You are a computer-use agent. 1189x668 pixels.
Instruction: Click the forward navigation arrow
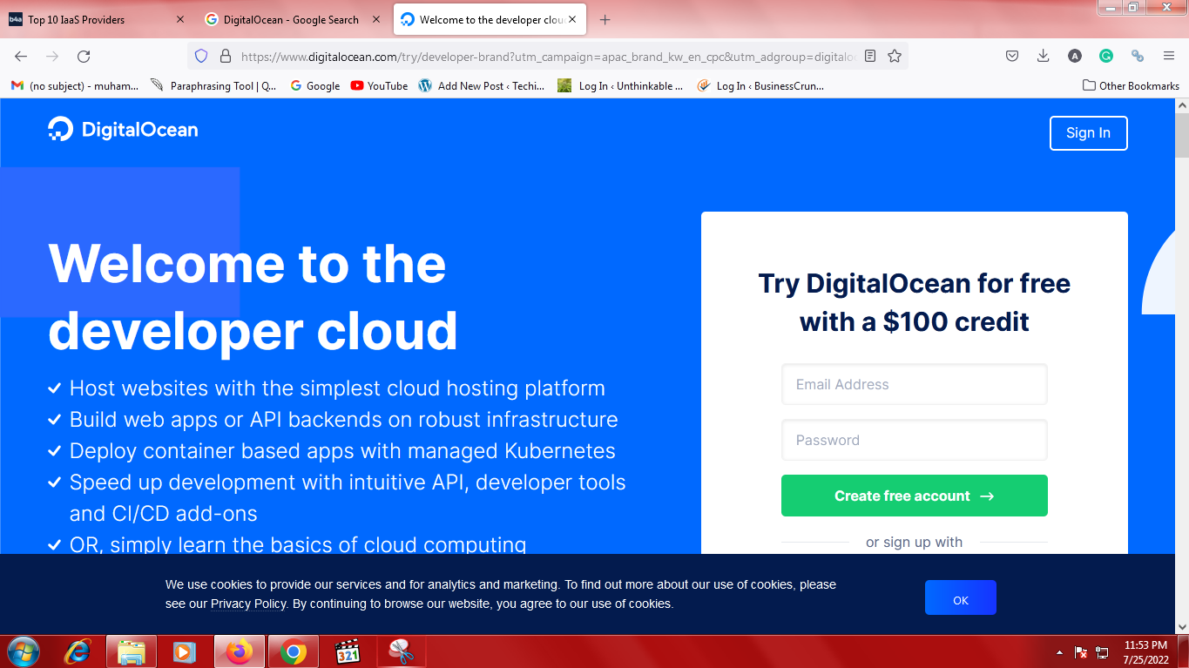[52, 56]
